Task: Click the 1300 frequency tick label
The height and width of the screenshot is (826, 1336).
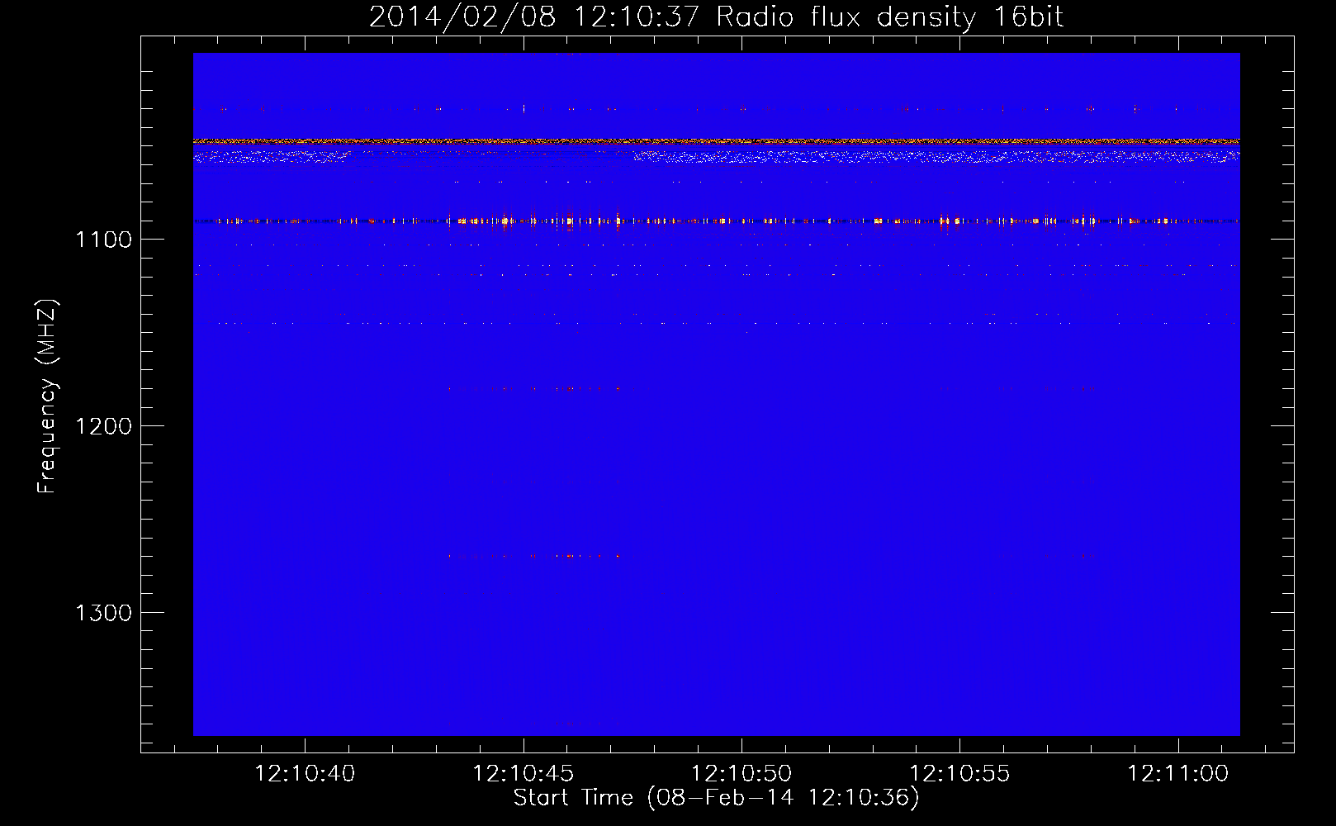Action: pos(103,613)
